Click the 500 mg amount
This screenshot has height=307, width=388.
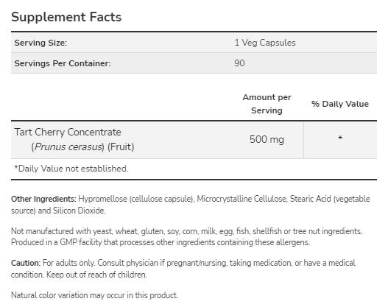click(267, 140)
